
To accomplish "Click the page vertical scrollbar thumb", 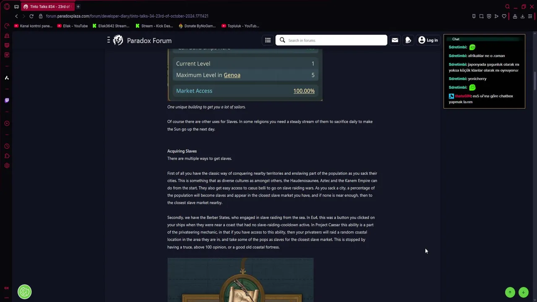I will click(535, 81).
